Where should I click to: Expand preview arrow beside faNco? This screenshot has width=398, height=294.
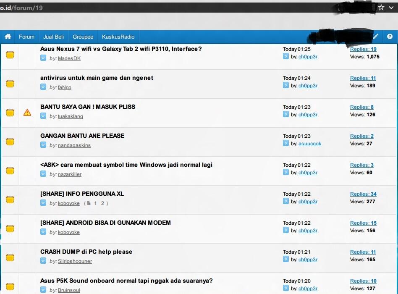43,87
